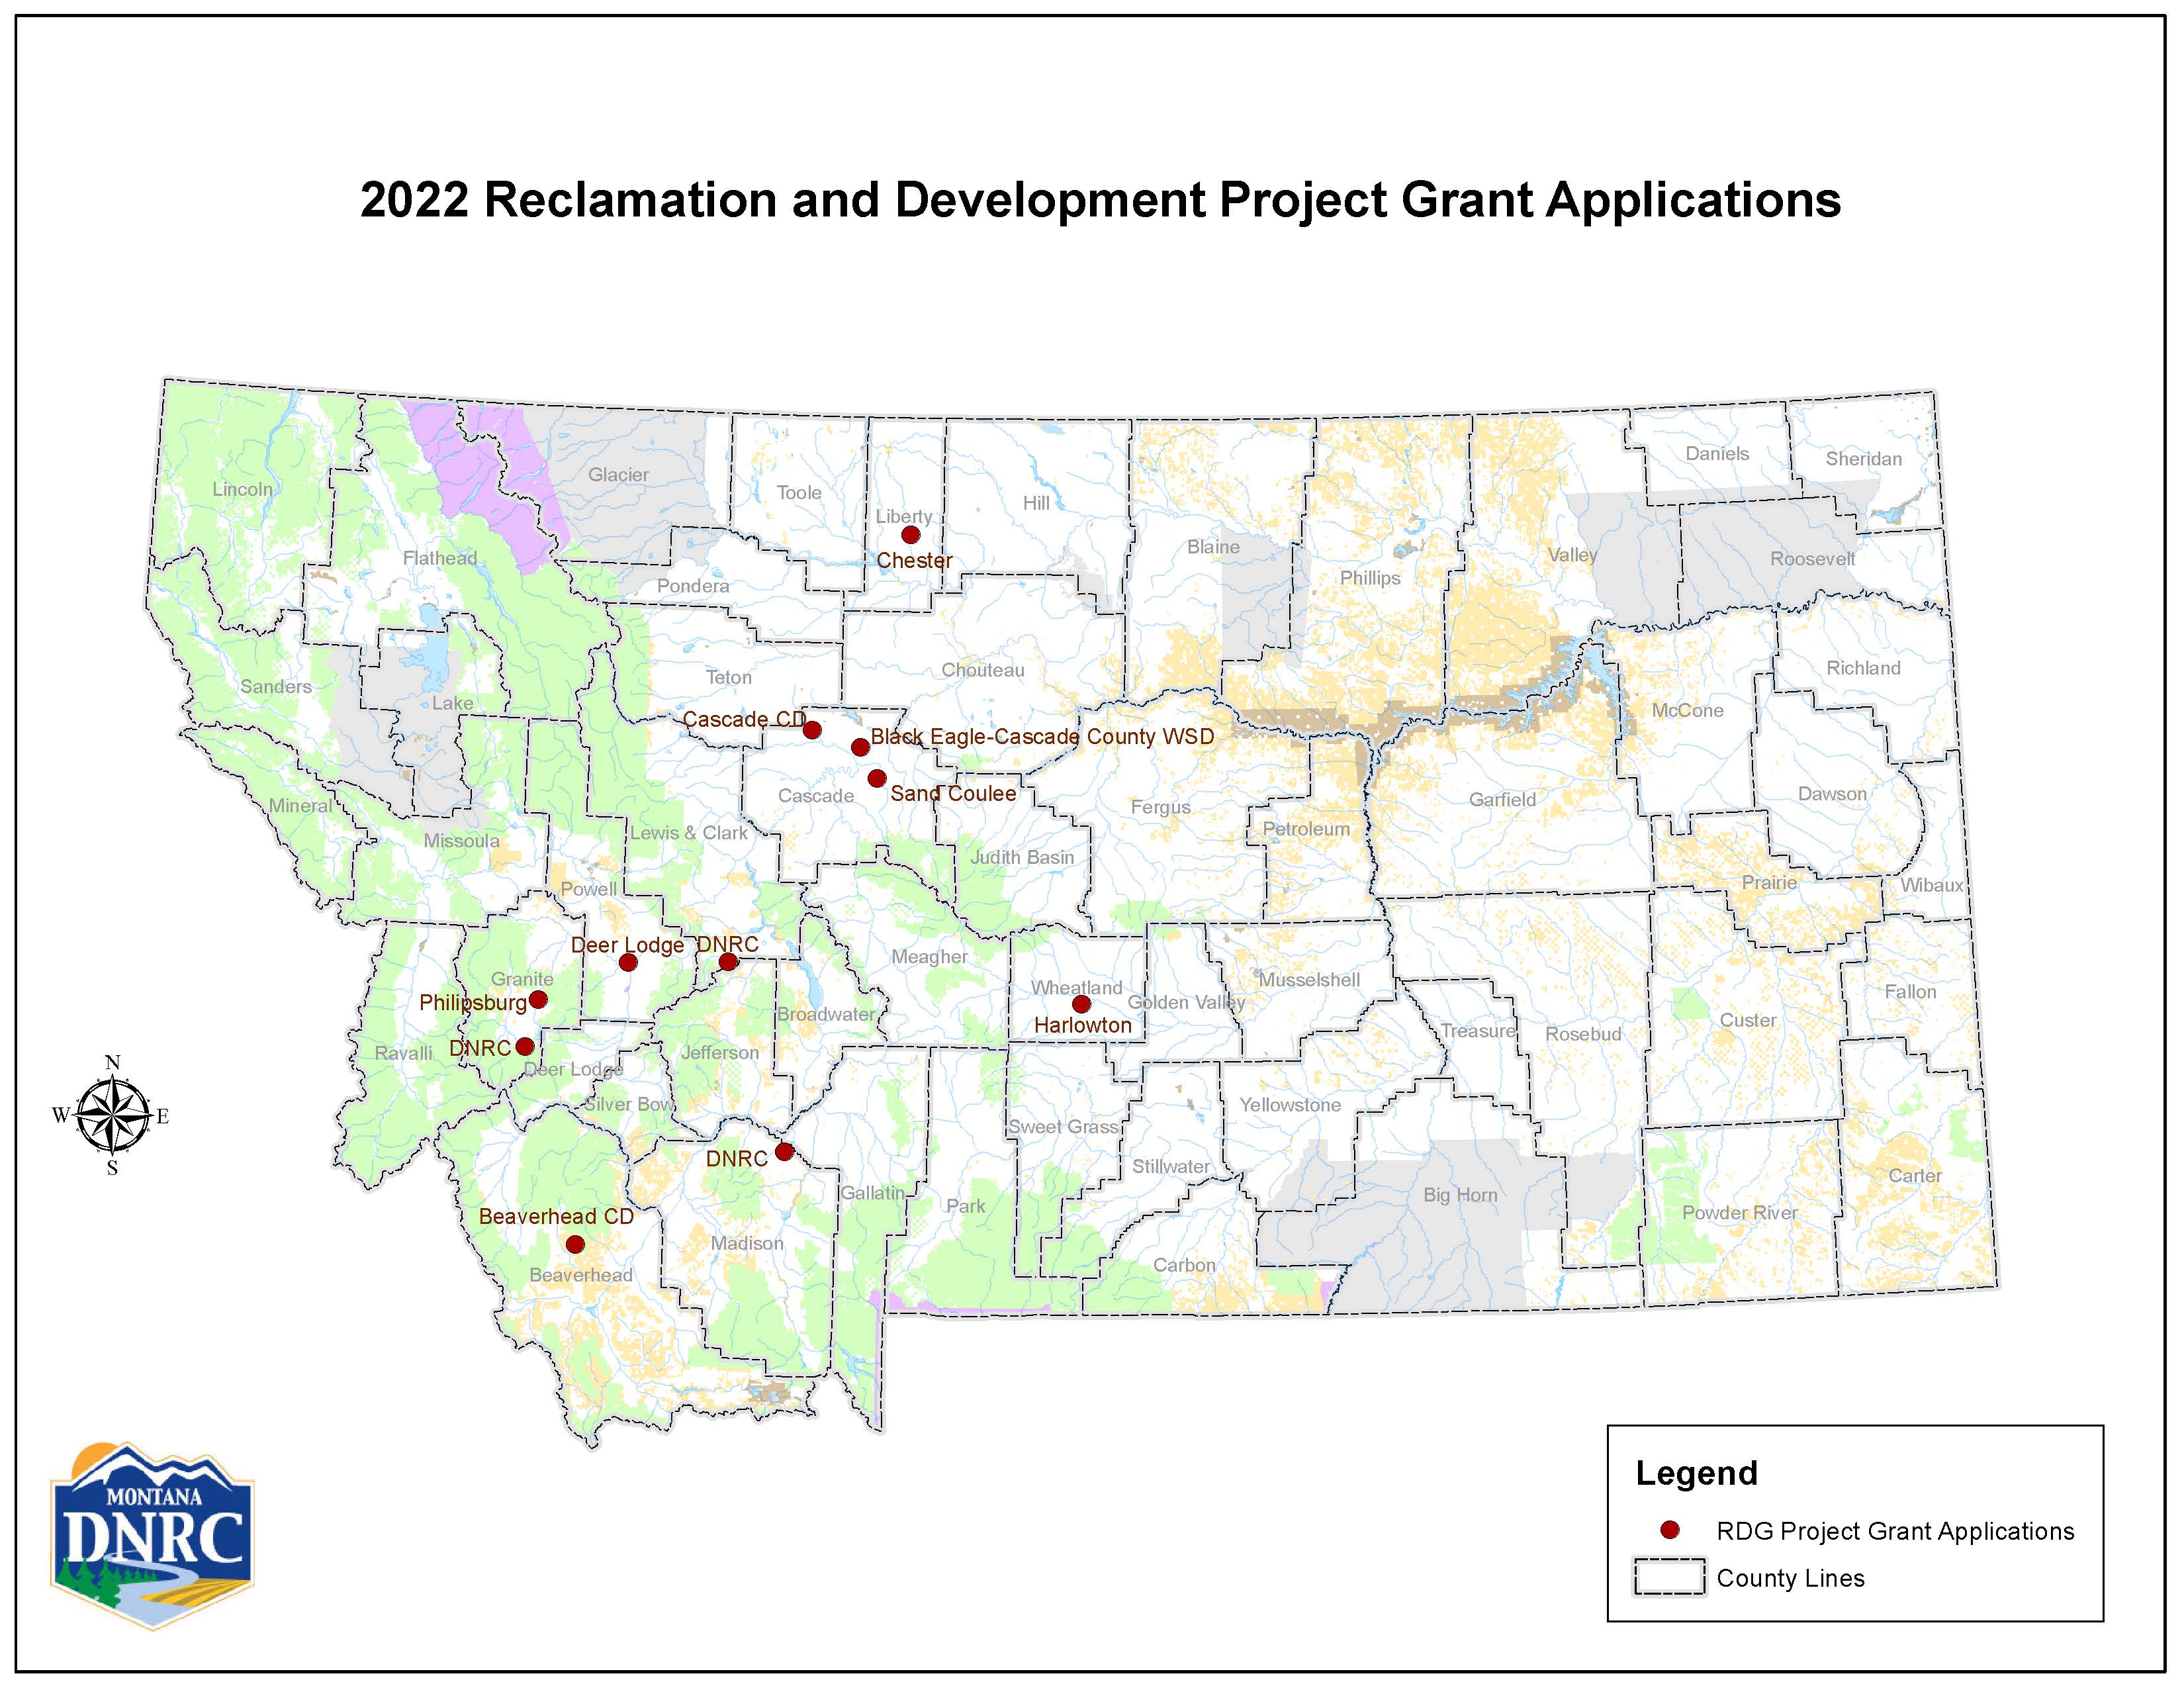The height and width of the screenshot is (1688, 2184).
Task: Click the Yellowstone county label
Action: tap(1290, 1105)
